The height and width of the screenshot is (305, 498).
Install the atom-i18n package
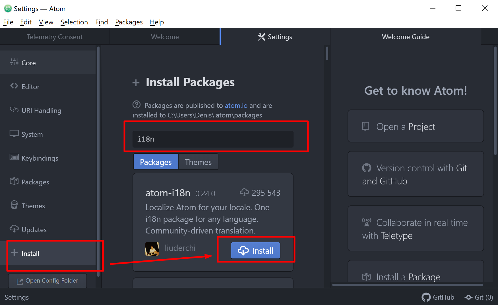[255, 251]
